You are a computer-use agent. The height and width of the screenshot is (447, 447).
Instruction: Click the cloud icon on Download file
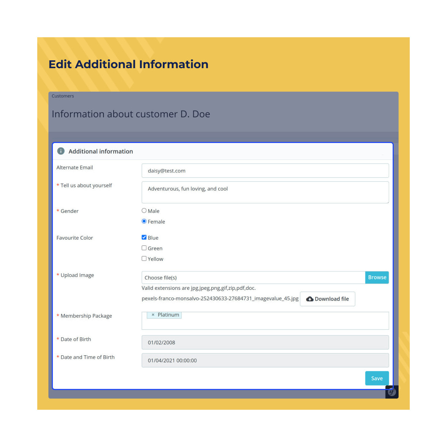[310, 299]
